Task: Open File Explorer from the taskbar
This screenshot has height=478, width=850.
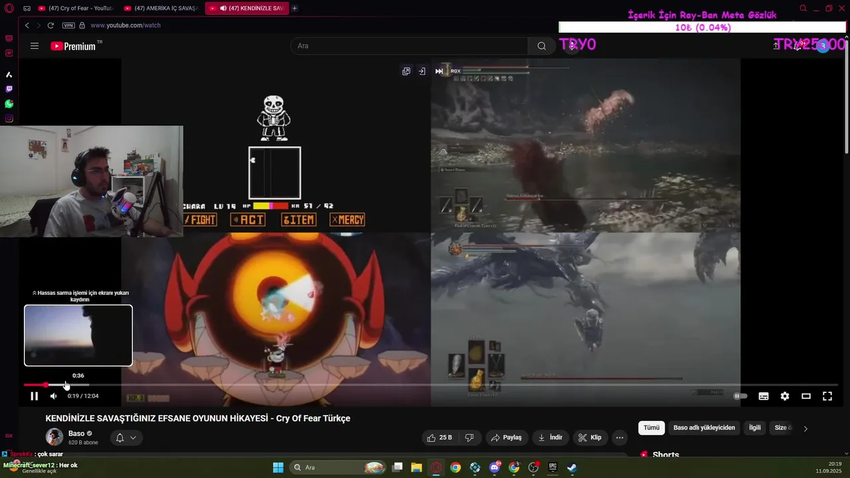Action: 416,467
